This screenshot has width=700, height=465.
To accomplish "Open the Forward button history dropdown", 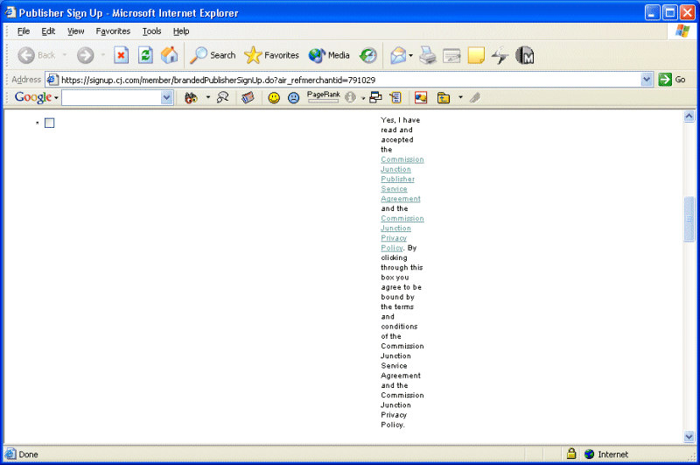I will pos(103,55).
